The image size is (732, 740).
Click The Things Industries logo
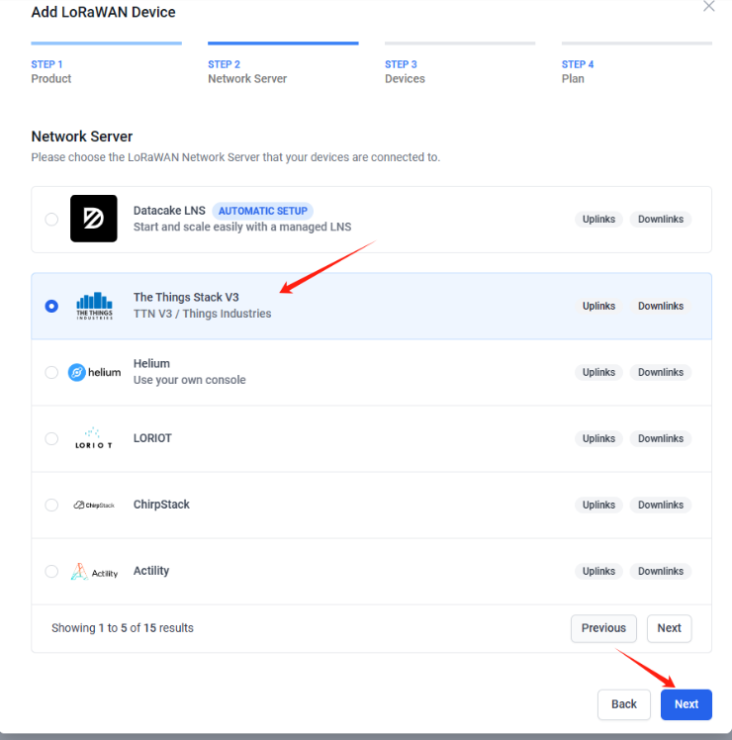tap(94, 306)
